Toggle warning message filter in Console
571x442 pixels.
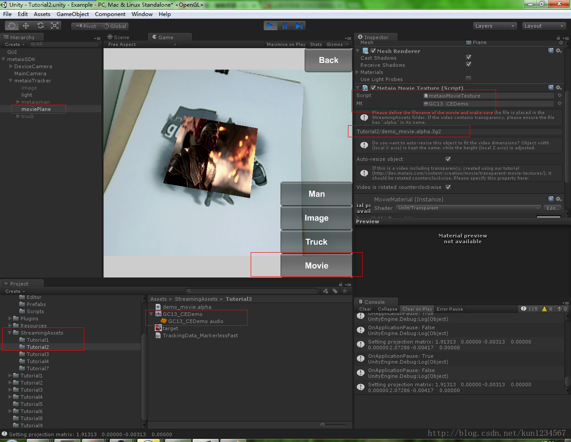(x=547, y=309)
